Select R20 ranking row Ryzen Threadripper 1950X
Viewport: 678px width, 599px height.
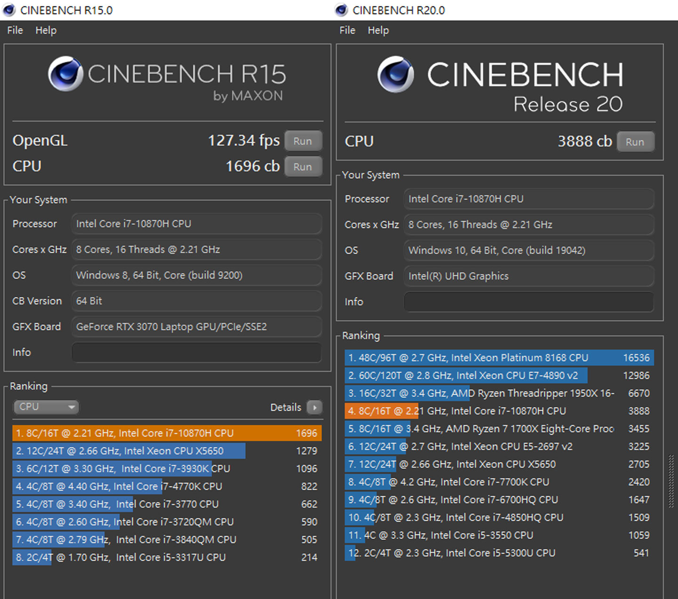point(500,394)
